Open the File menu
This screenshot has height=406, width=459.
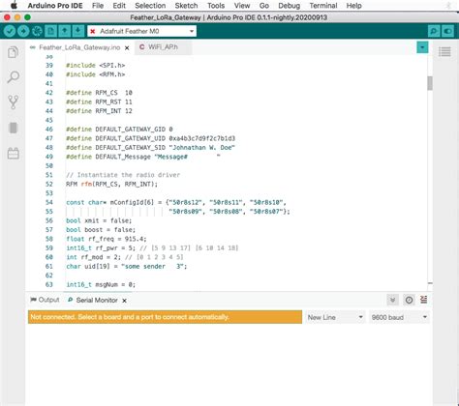(98, 6)
